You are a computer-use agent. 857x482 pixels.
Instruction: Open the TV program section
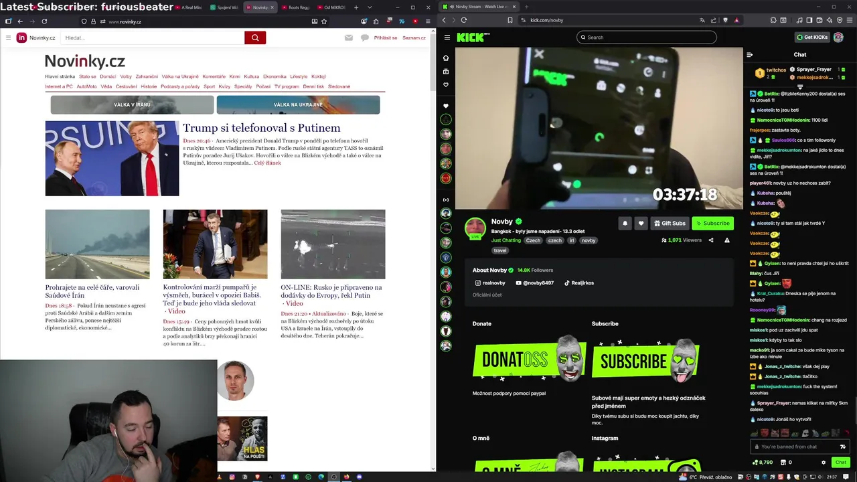[287, 86]
